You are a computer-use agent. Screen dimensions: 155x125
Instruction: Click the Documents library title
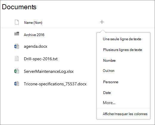tap(19, 7)
